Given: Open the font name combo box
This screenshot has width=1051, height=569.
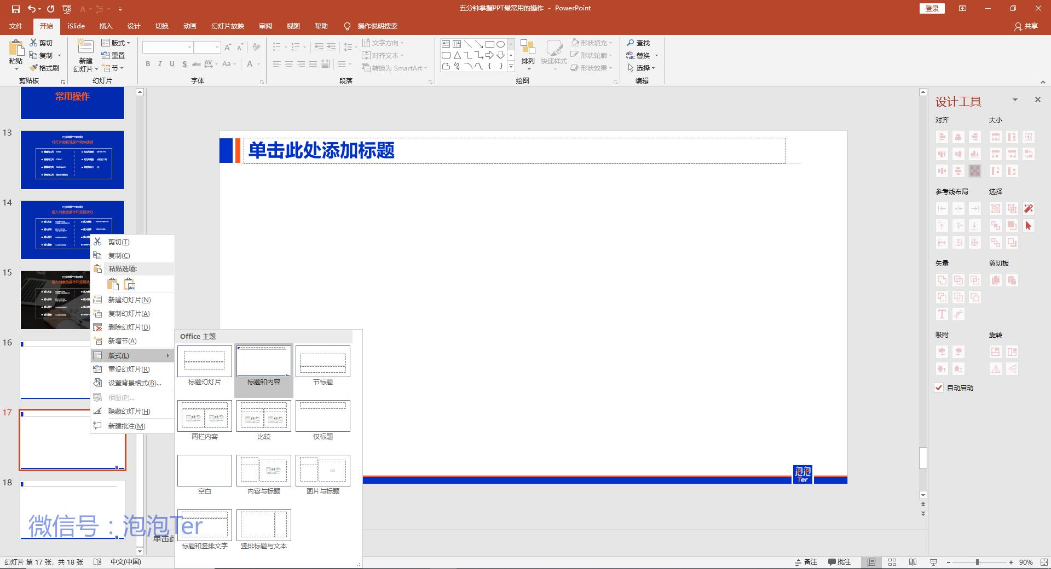Looking at the screenshot, I should [168, 48].
